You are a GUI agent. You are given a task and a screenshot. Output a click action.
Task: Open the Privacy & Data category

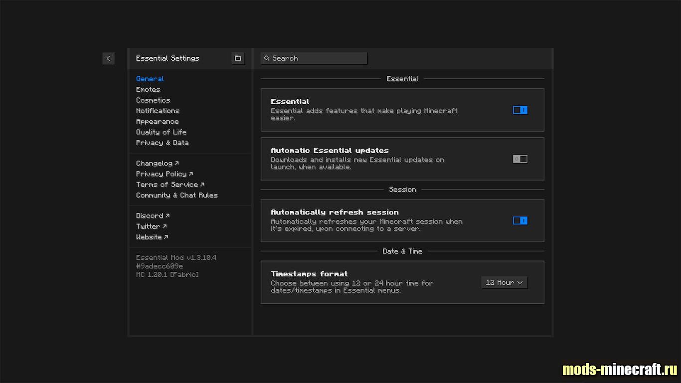(162, 143)
